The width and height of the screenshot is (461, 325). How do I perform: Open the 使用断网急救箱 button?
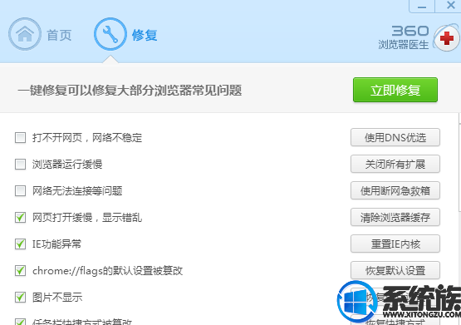point(395,190)
